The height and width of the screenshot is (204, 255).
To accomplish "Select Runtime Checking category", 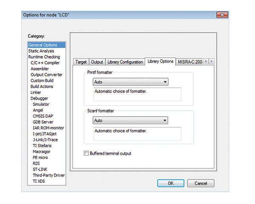I will coord(44,57).
